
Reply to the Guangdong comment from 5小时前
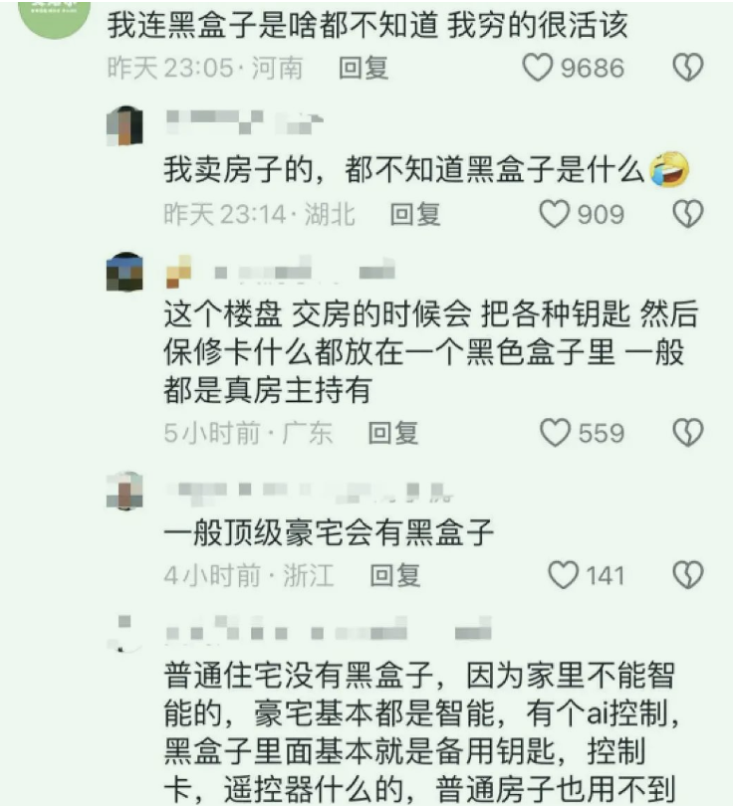tap(393, 433)
